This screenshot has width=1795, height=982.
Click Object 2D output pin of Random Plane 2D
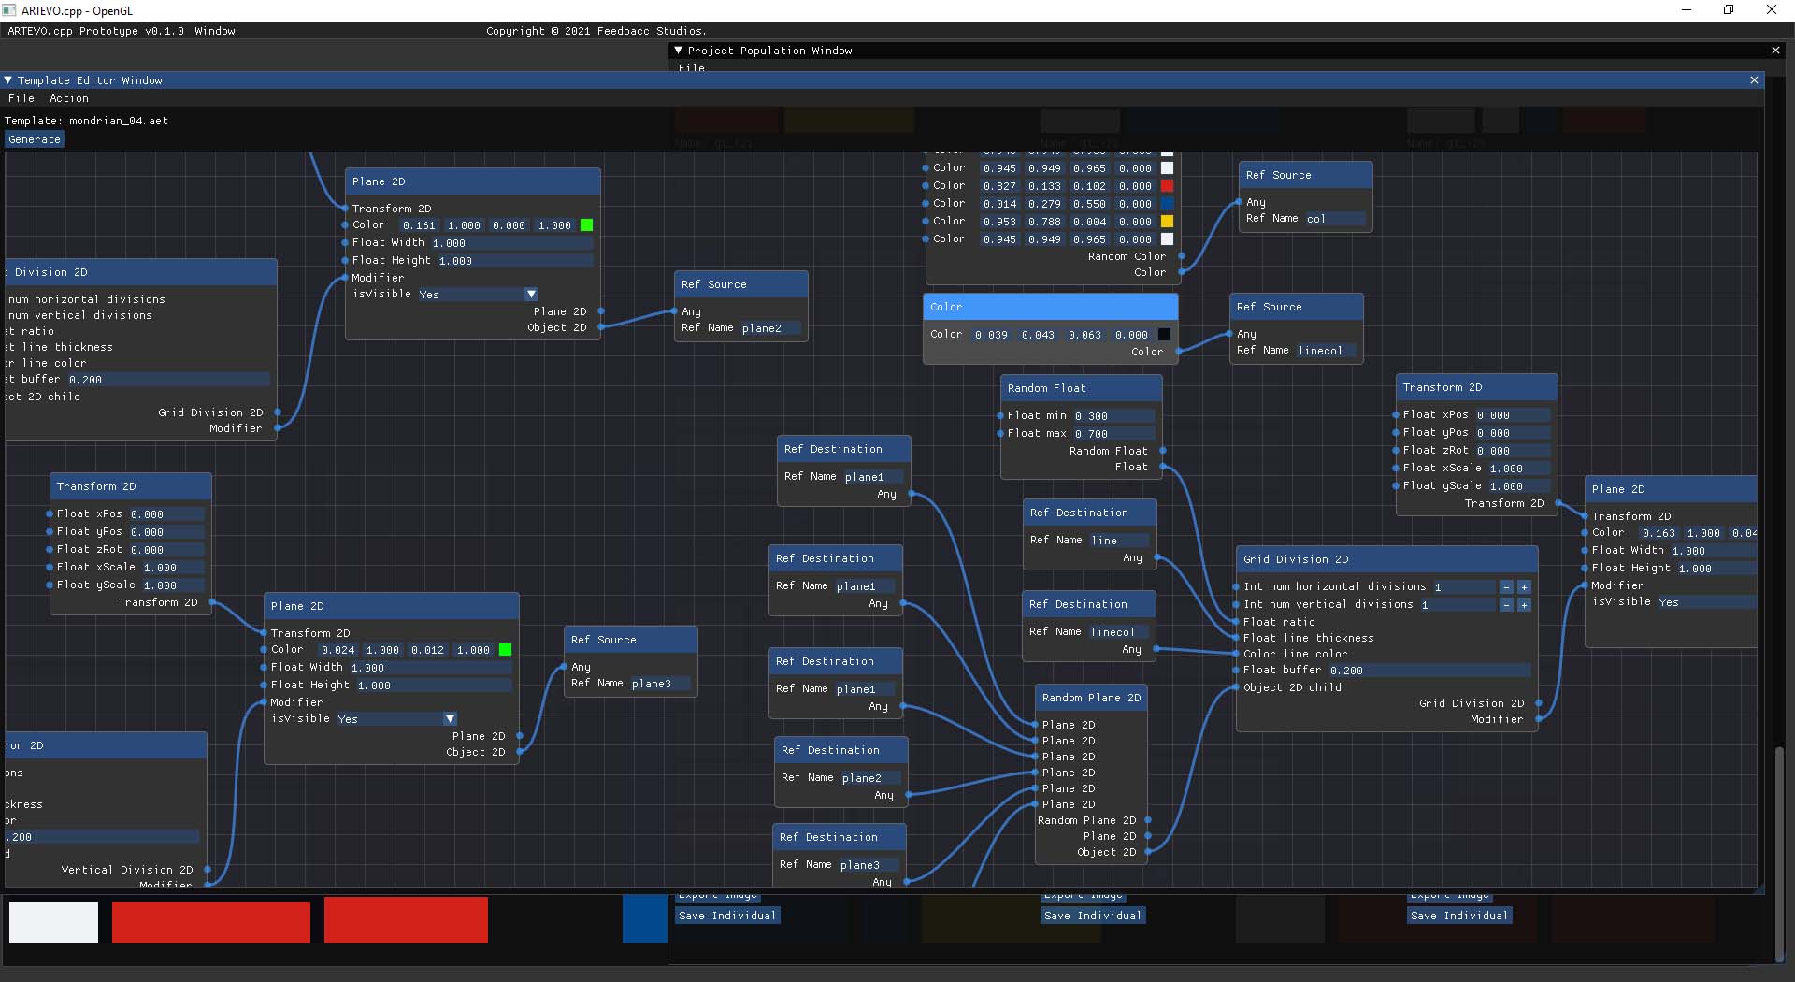tap(1148, 852)
